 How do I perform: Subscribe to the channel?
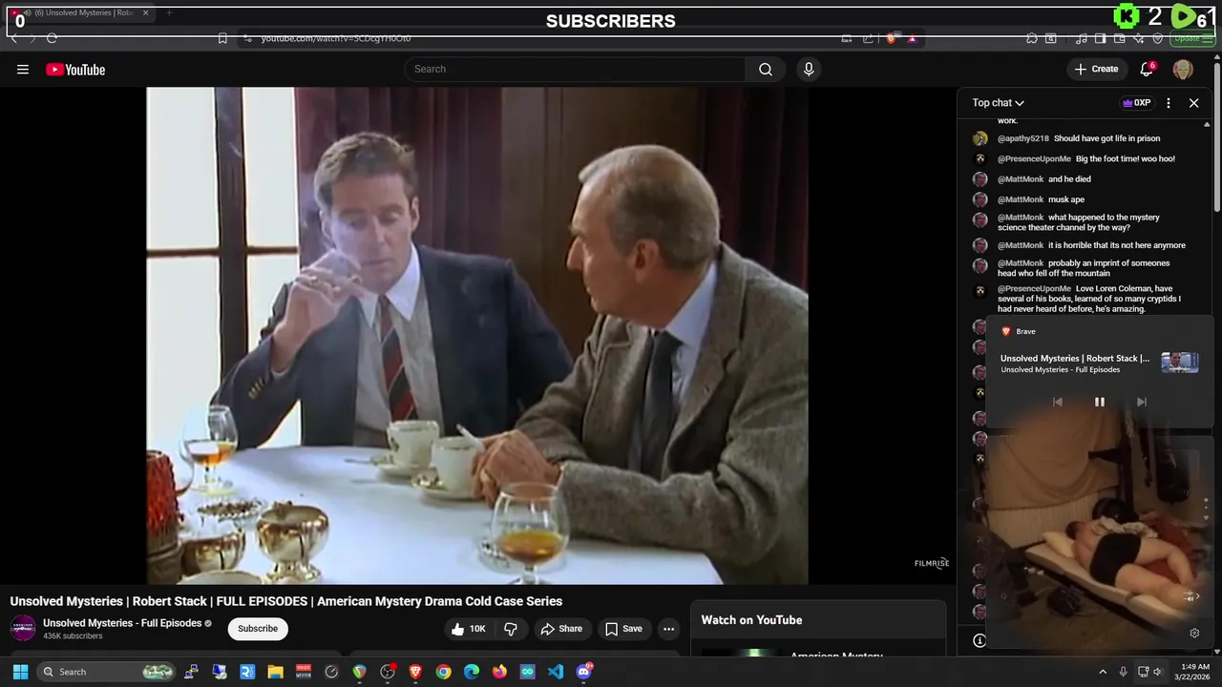click(258, 629)
